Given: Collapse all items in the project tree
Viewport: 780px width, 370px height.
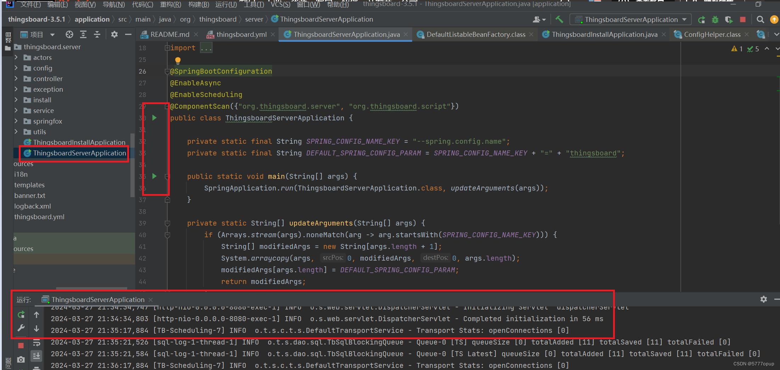Looking at the screenshot, I should click(97, 34).
